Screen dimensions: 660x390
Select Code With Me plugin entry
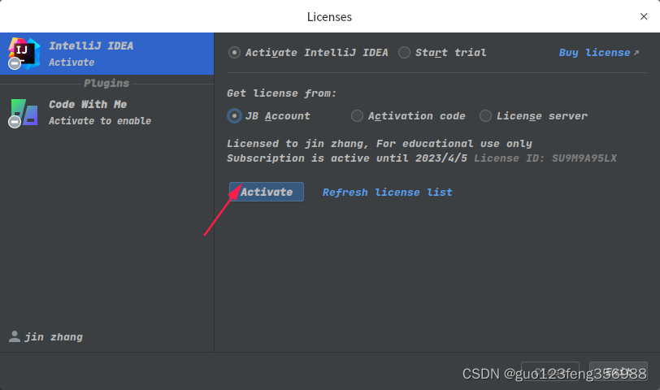pos(107,113)
